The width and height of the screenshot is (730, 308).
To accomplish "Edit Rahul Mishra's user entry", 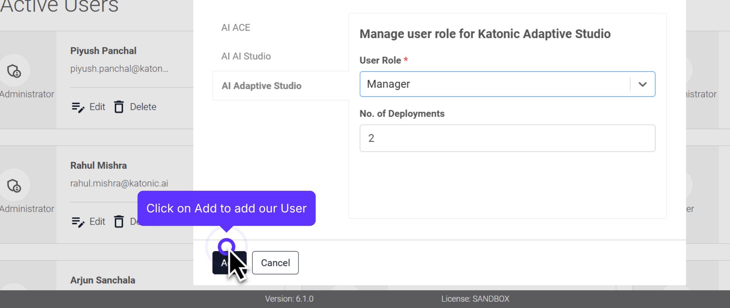I will click(x=89, y=222).
